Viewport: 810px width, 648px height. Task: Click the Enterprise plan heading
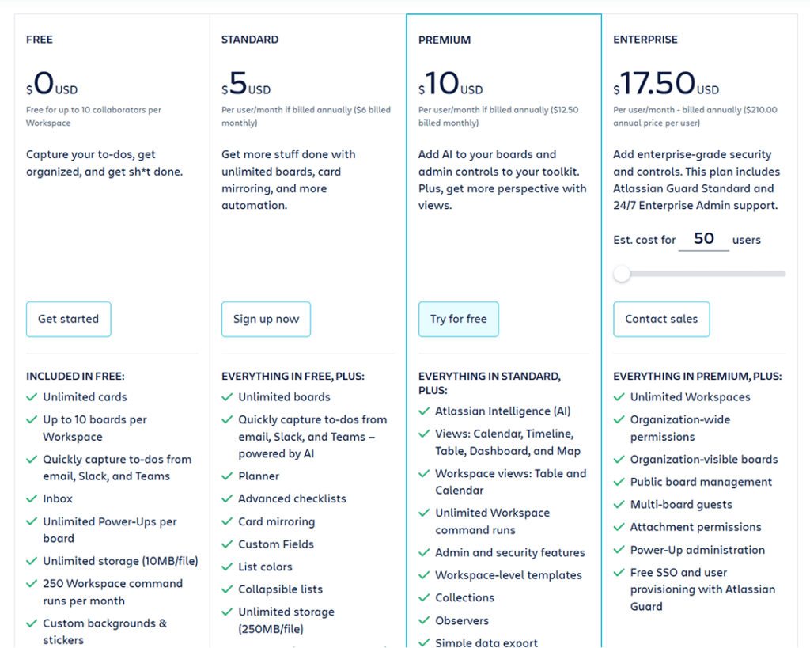coord(645,40)
